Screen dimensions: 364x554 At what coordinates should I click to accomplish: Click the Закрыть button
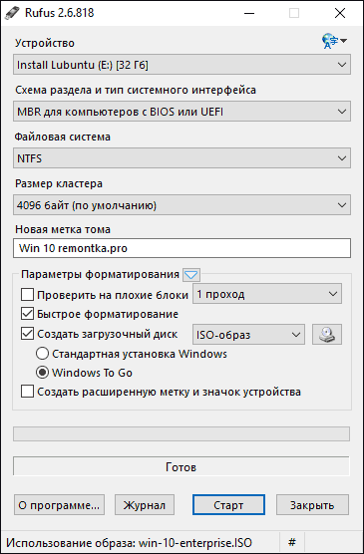pyautogui.click(x=312, y=505)
